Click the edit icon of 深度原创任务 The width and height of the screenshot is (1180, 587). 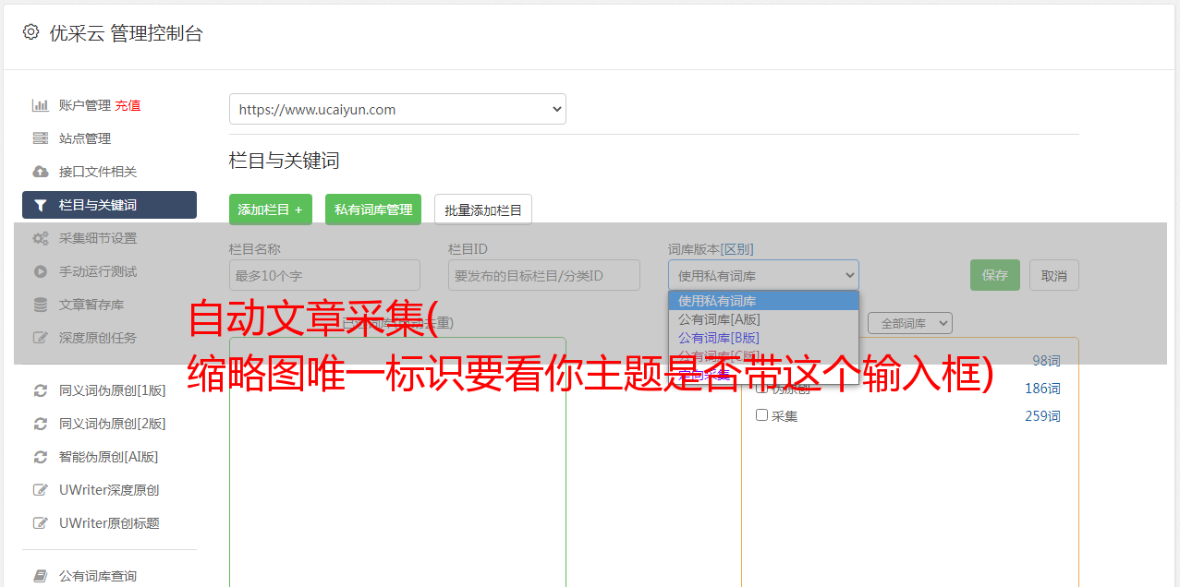coord(41,338)
